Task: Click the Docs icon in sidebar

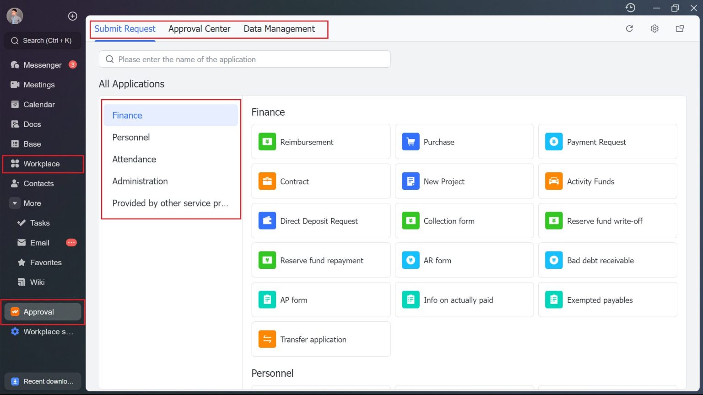Action: coord(15,124)
